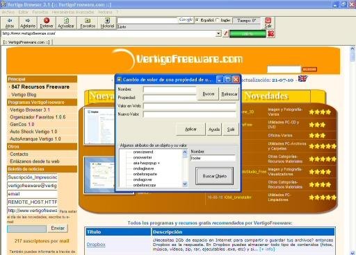
Task: Open the ? help menu
Action: click(x=118, y=12)
